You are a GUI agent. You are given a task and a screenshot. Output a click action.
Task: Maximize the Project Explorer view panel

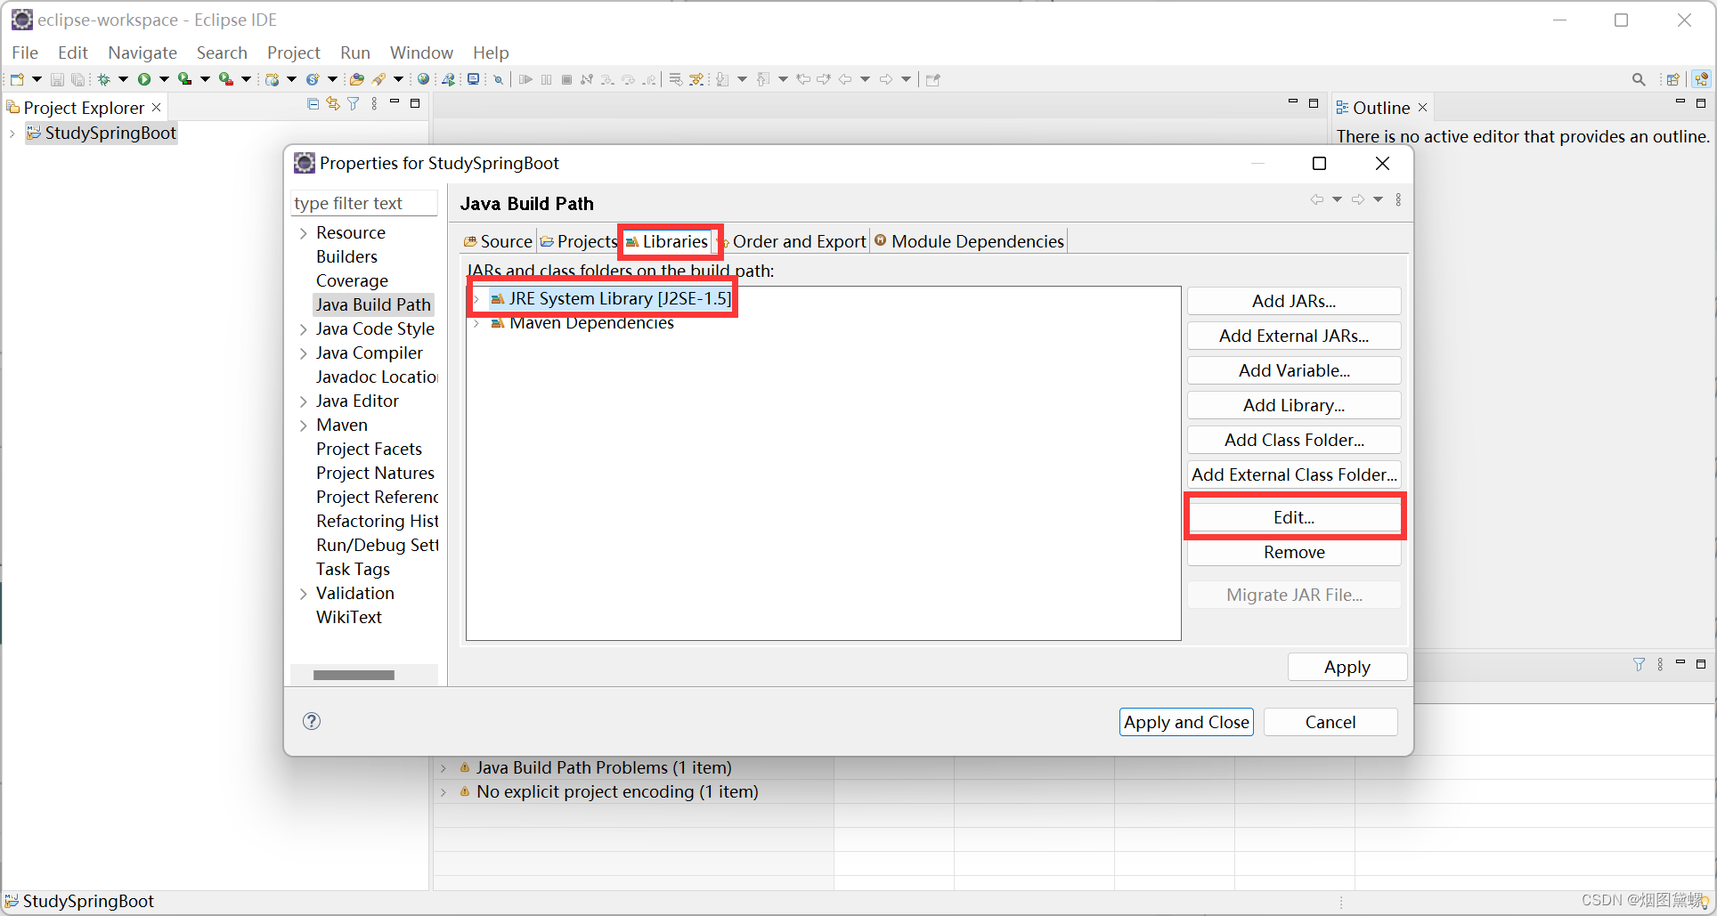[x=415, y=104]
